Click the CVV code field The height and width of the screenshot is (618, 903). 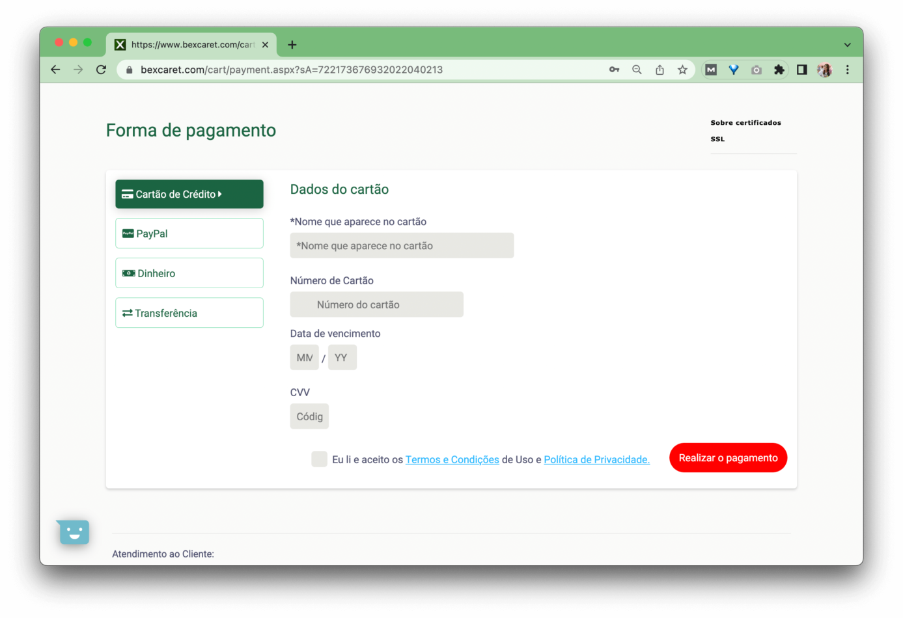coord(309,416)
